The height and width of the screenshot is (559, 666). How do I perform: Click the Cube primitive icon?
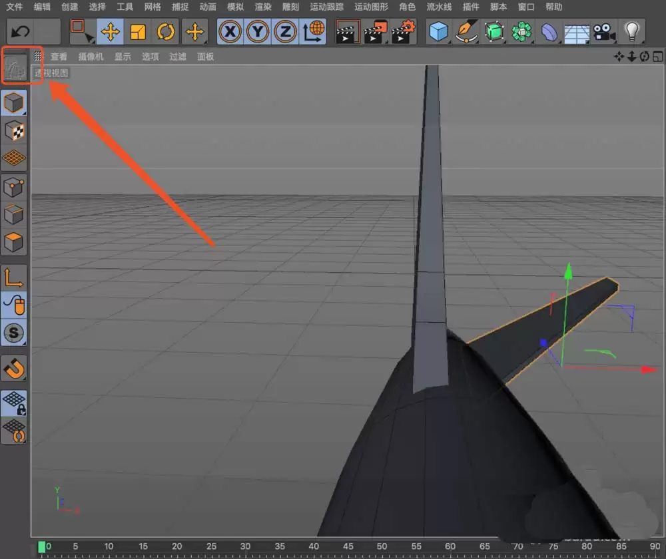439,31
